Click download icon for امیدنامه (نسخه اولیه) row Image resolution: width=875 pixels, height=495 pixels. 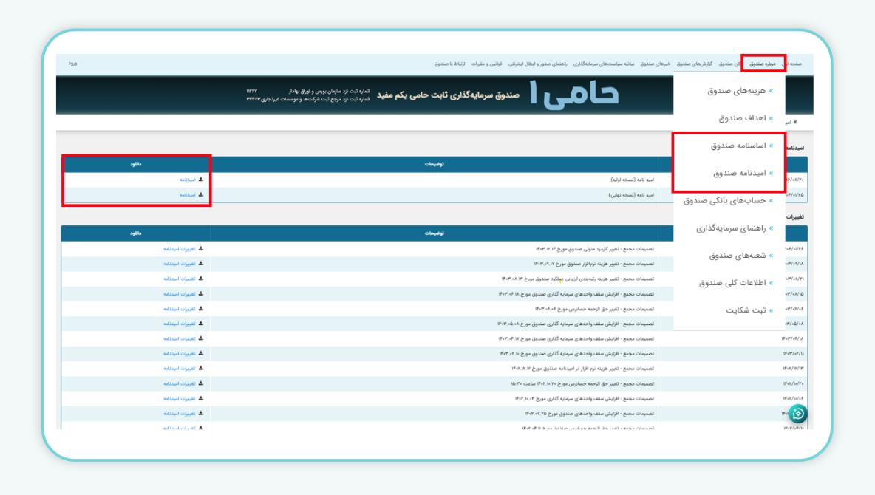tap(201, 180)
